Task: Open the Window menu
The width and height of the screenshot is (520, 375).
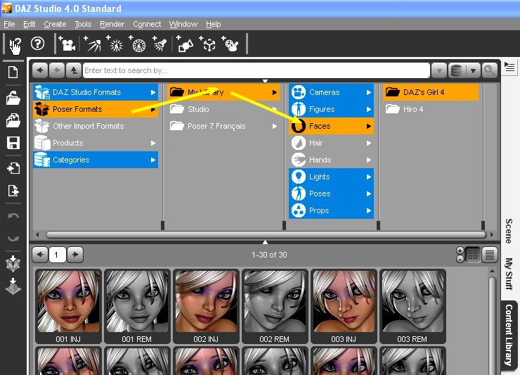Action: point(183,24)
